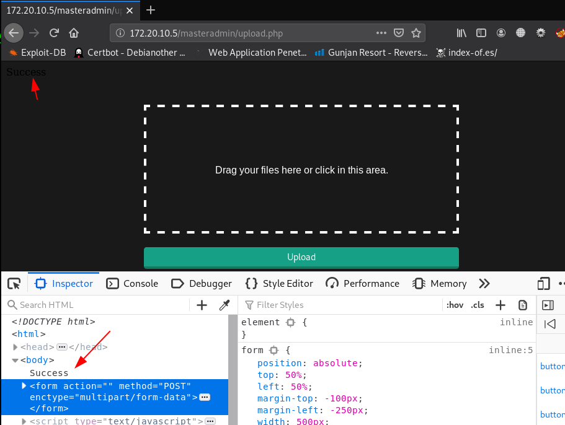
Task: Click the Search HTML field
Action: pyautogui.click(x=97, y=305)
